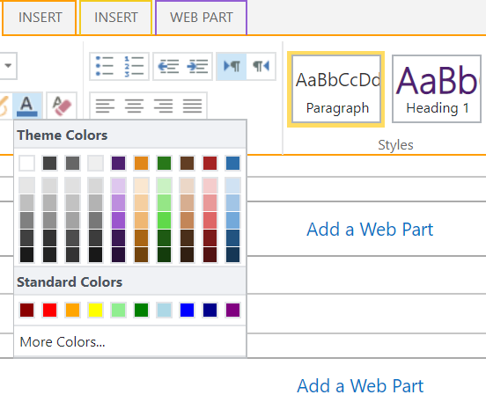Image resolution: width=486 pixels, height=402 pixels.
Task: Pick the light pink red tint swatch
Action: (210, 186)
